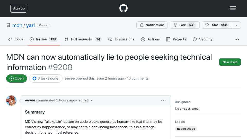Click the repository book icon

point(8,25)
